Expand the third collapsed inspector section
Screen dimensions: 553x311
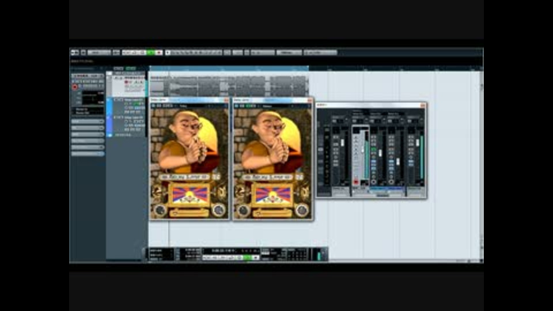pos(88,134)
